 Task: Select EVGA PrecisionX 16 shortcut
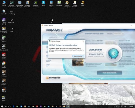coord(4,47)
